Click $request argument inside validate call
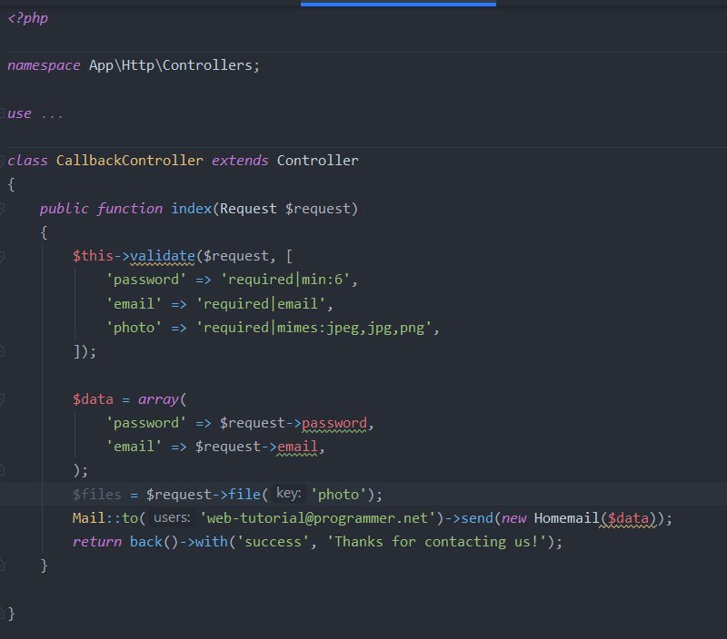The image size is (727, 639). click(235, 256)
